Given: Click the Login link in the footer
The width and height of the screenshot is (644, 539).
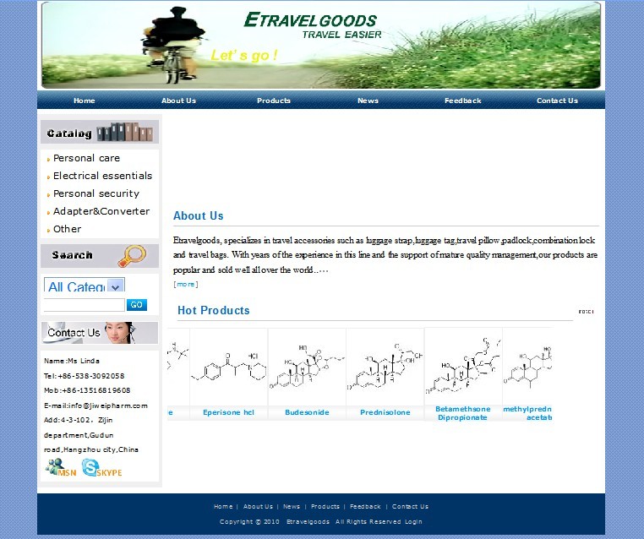Looking at the screenshot, I should [413, 522].
